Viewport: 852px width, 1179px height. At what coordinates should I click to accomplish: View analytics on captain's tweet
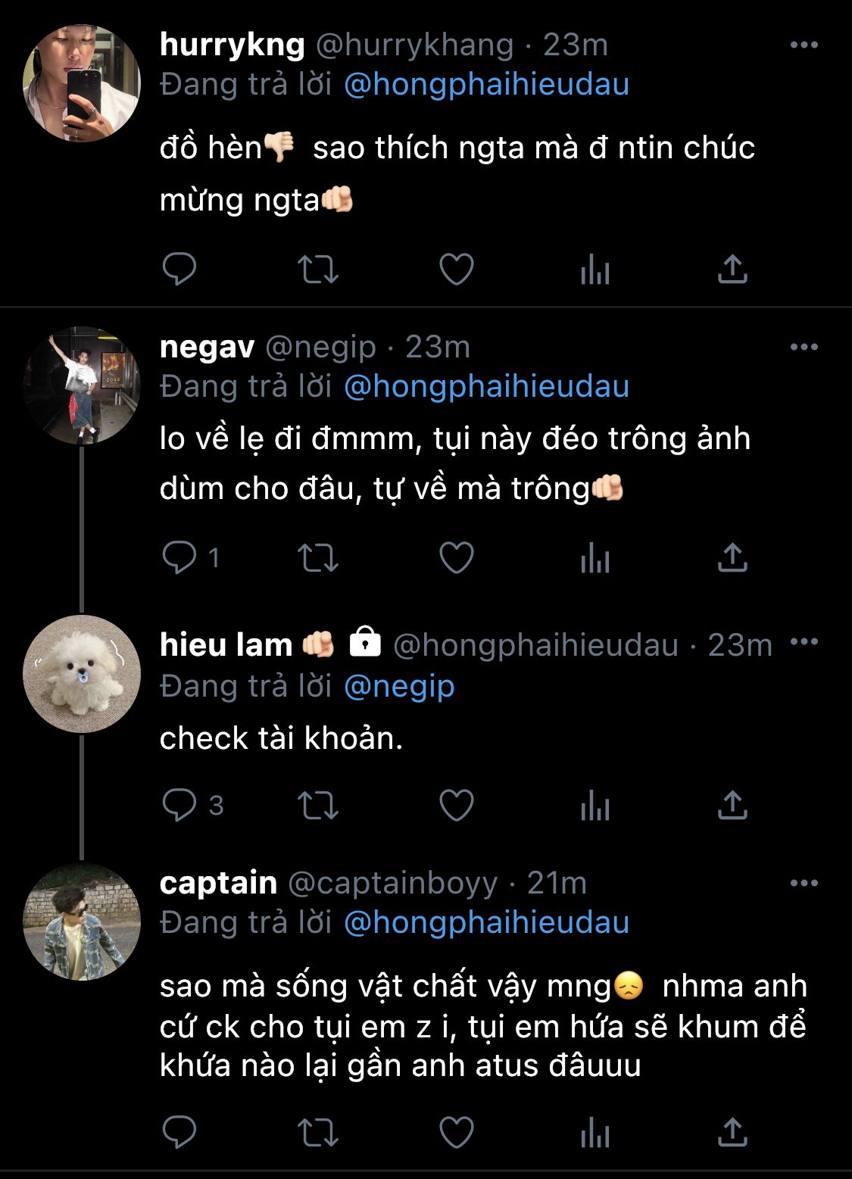[x=595, y=1134]
